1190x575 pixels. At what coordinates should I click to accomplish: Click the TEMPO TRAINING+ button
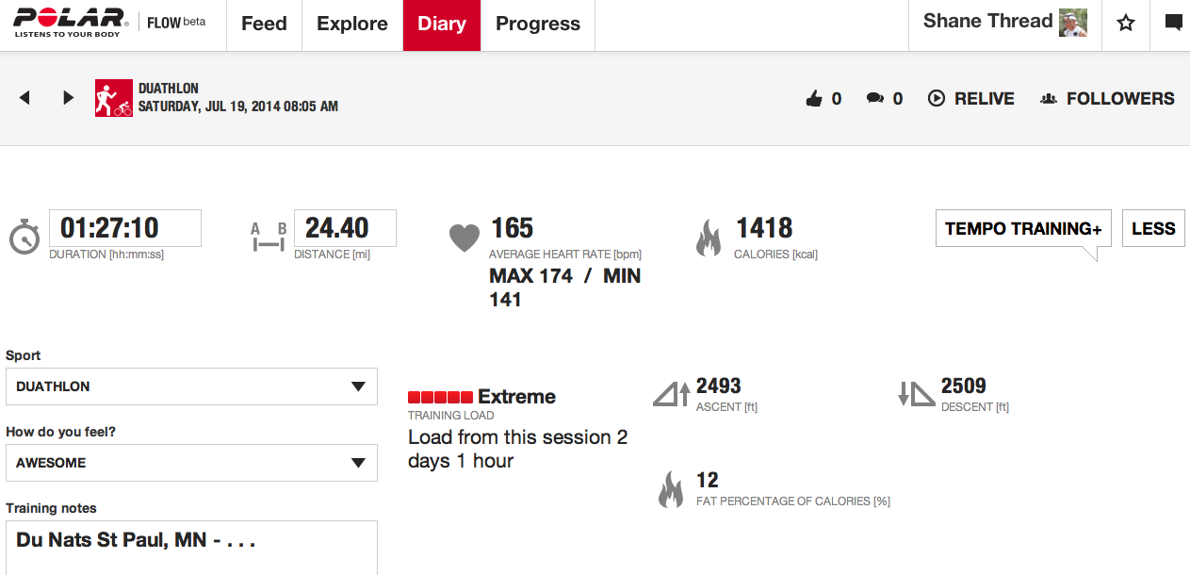(1023, 228)
